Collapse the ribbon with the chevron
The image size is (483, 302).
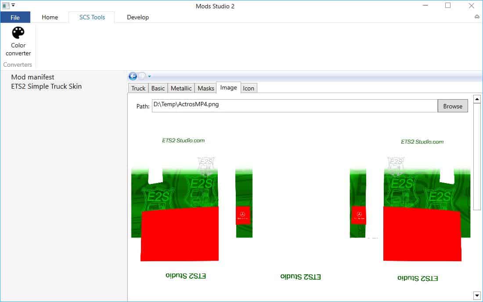(477, 17)
